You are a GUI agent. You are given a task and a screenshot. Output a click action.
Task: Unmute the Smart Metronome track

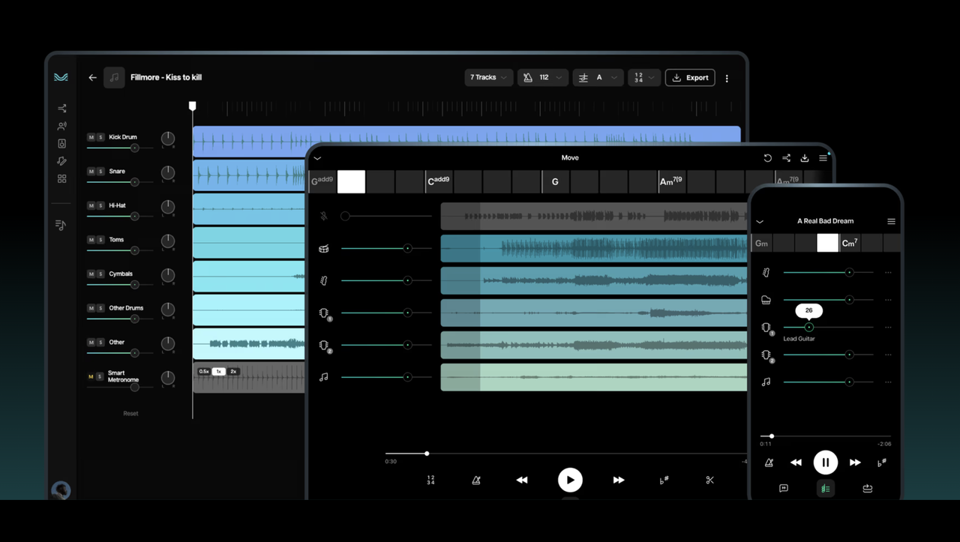click(91, 376)
